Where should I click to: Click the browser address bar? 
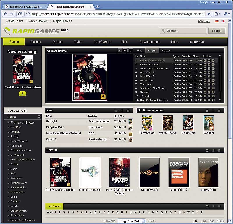[x=118, y=14]
